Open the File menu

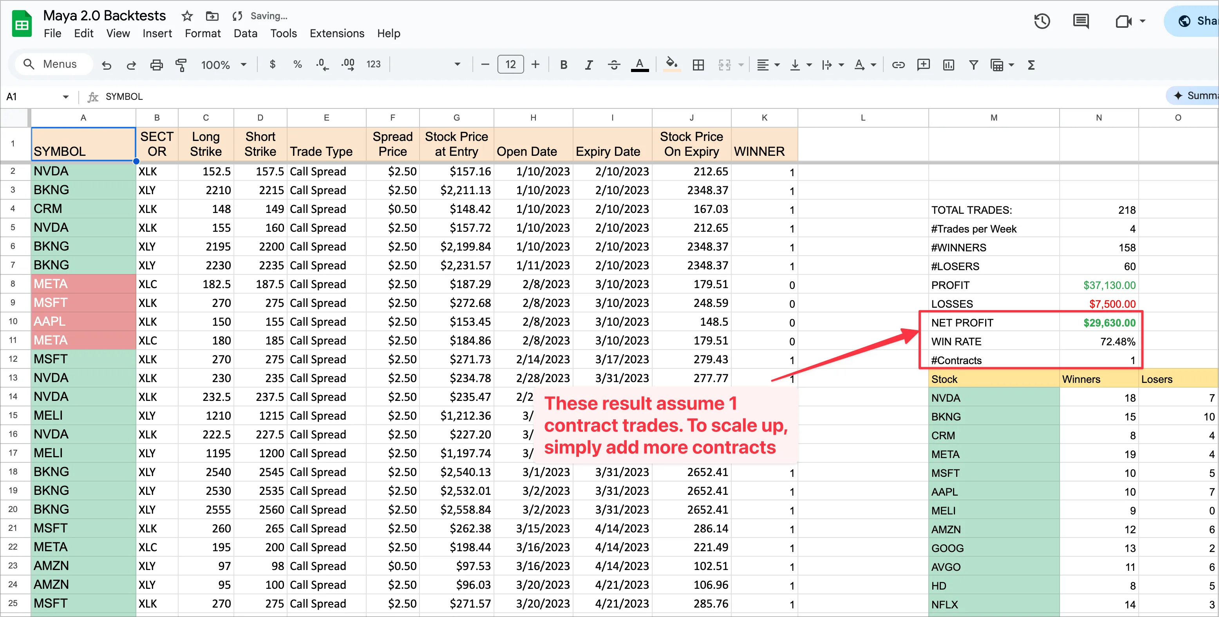click(x=52, y=34)
